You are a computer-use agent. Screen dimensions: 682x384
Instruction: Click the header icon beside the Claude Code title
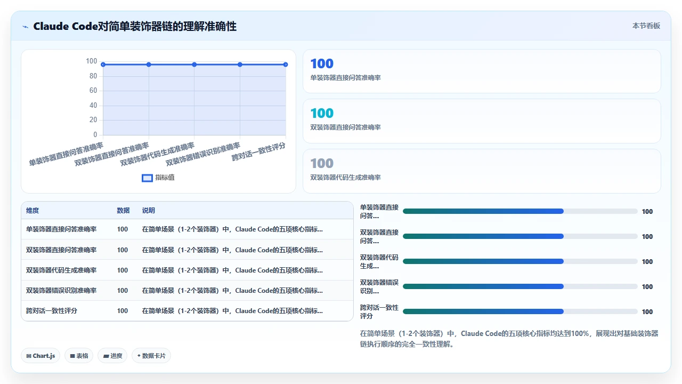tap(25, 27)
